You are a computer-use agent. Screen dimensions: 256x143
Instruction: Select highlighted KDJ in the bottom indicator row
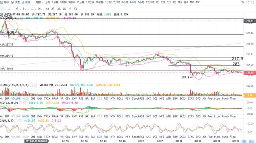[99, 137]
